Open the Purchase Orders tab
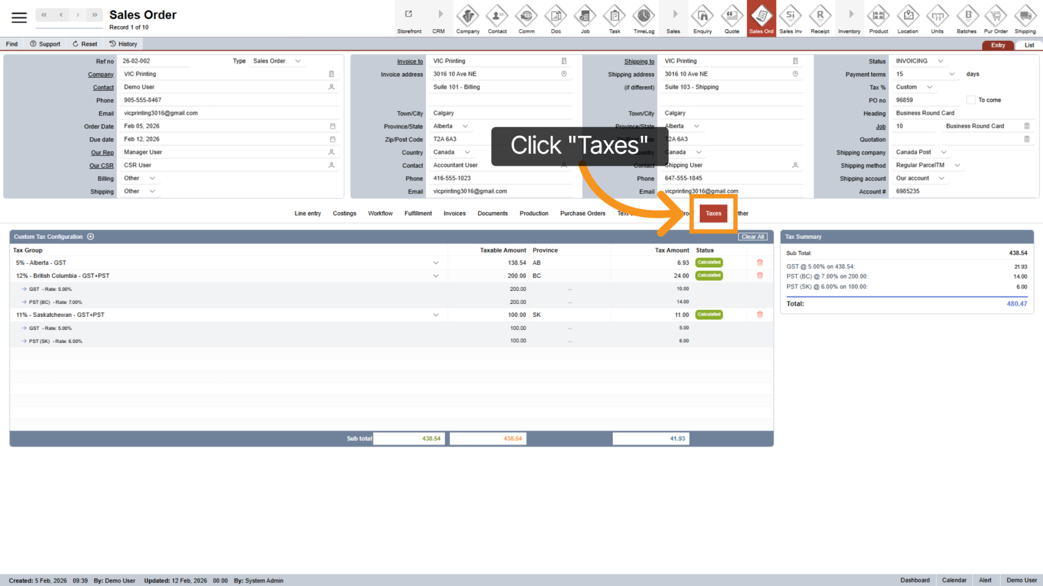The width and height of the screenshot is (1043, 586). coord(582,213)
